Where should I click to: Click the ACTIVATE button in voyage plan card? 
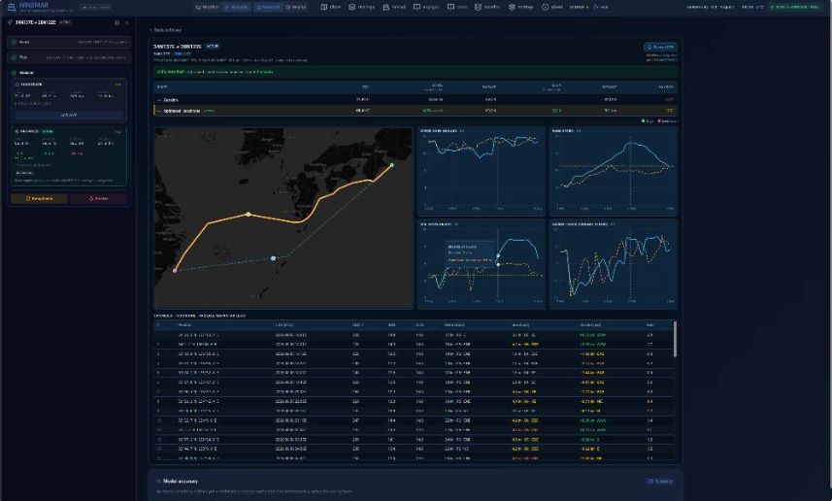(69, 116)
